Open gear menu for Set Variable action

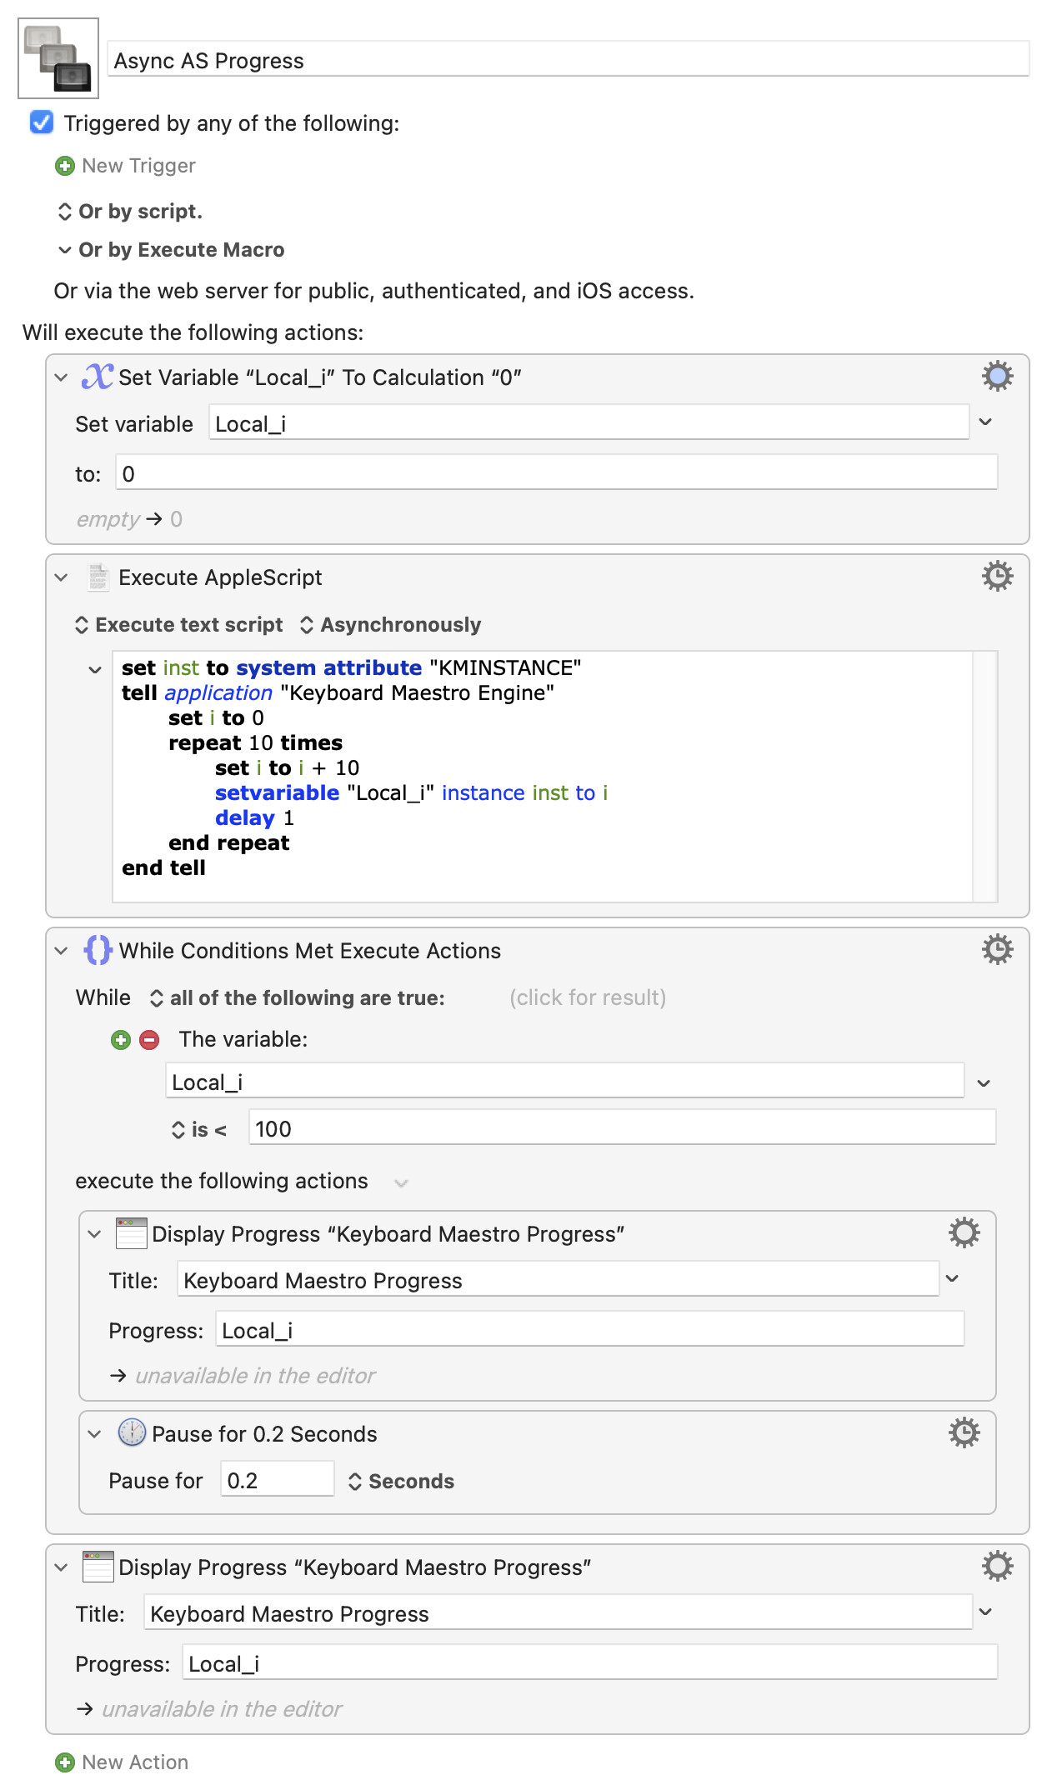pos(997,377)
